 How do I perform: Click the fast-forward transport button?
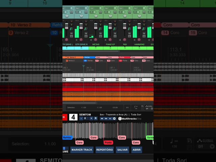(x=106, y=118)
